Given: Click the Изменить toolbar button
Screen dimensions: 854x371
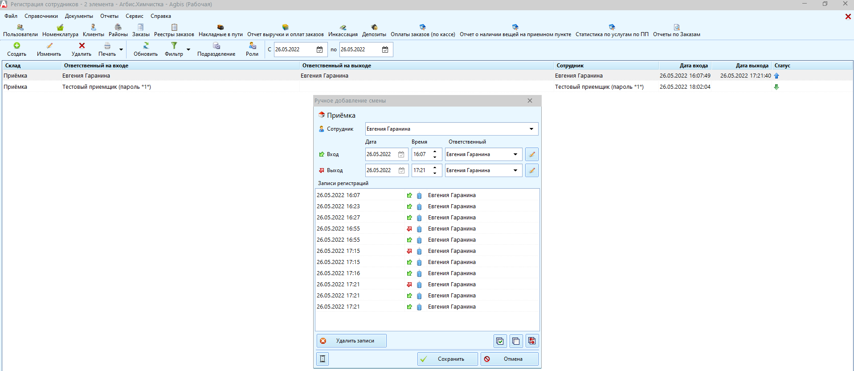Looking at the screenshot, I should tap(49, 49).
